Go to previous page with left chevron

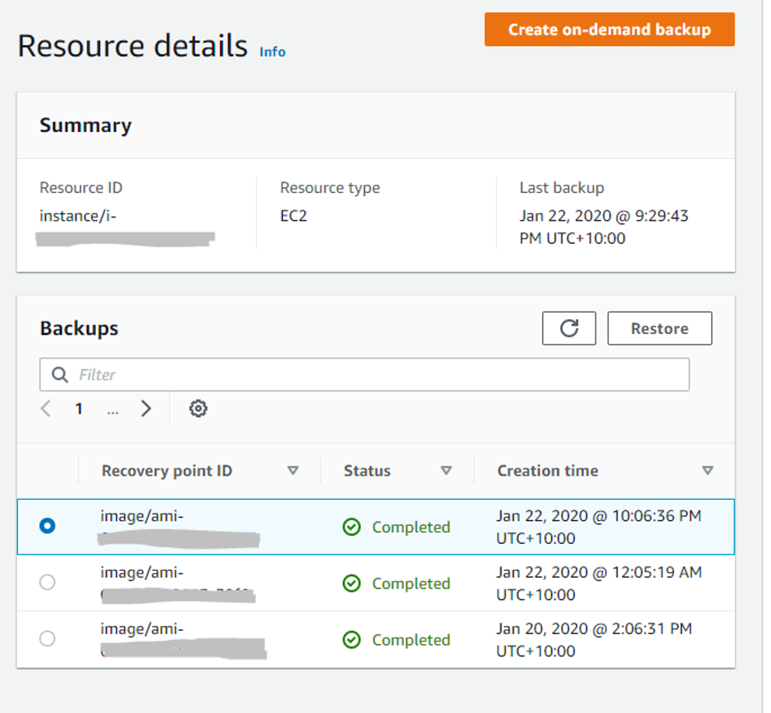click(x=47, y=409)
